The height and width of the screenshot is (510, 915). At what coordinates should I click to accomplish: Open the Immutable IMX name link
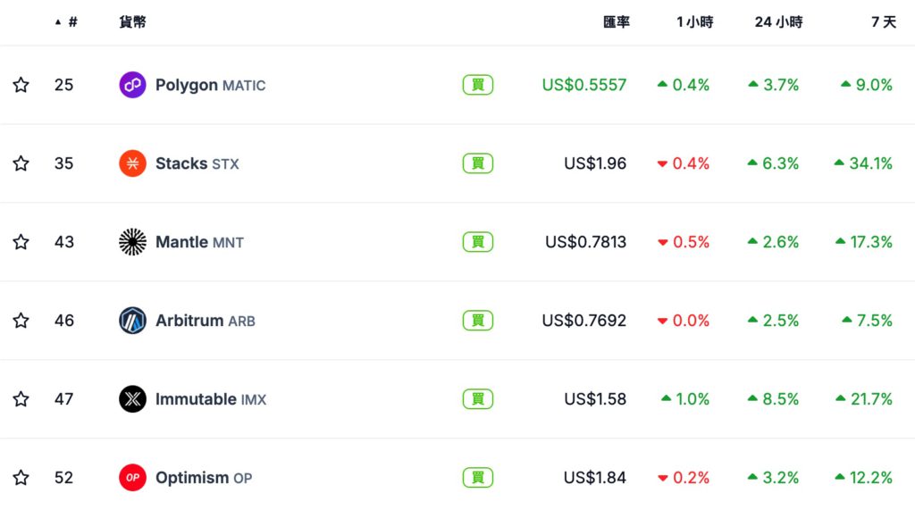[x=210, y=399]
